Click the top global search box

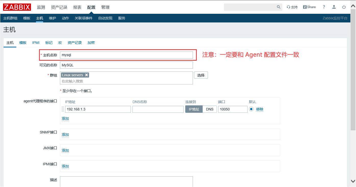click(x=250, y=7)
